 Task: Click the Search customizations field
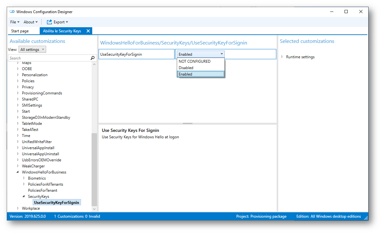[49, 58]
